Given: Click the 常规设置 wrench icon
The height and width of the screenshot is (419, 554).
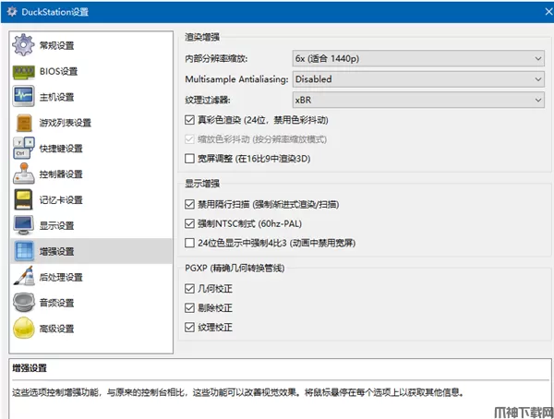Looking at the screenshot, I should point(25,45).
